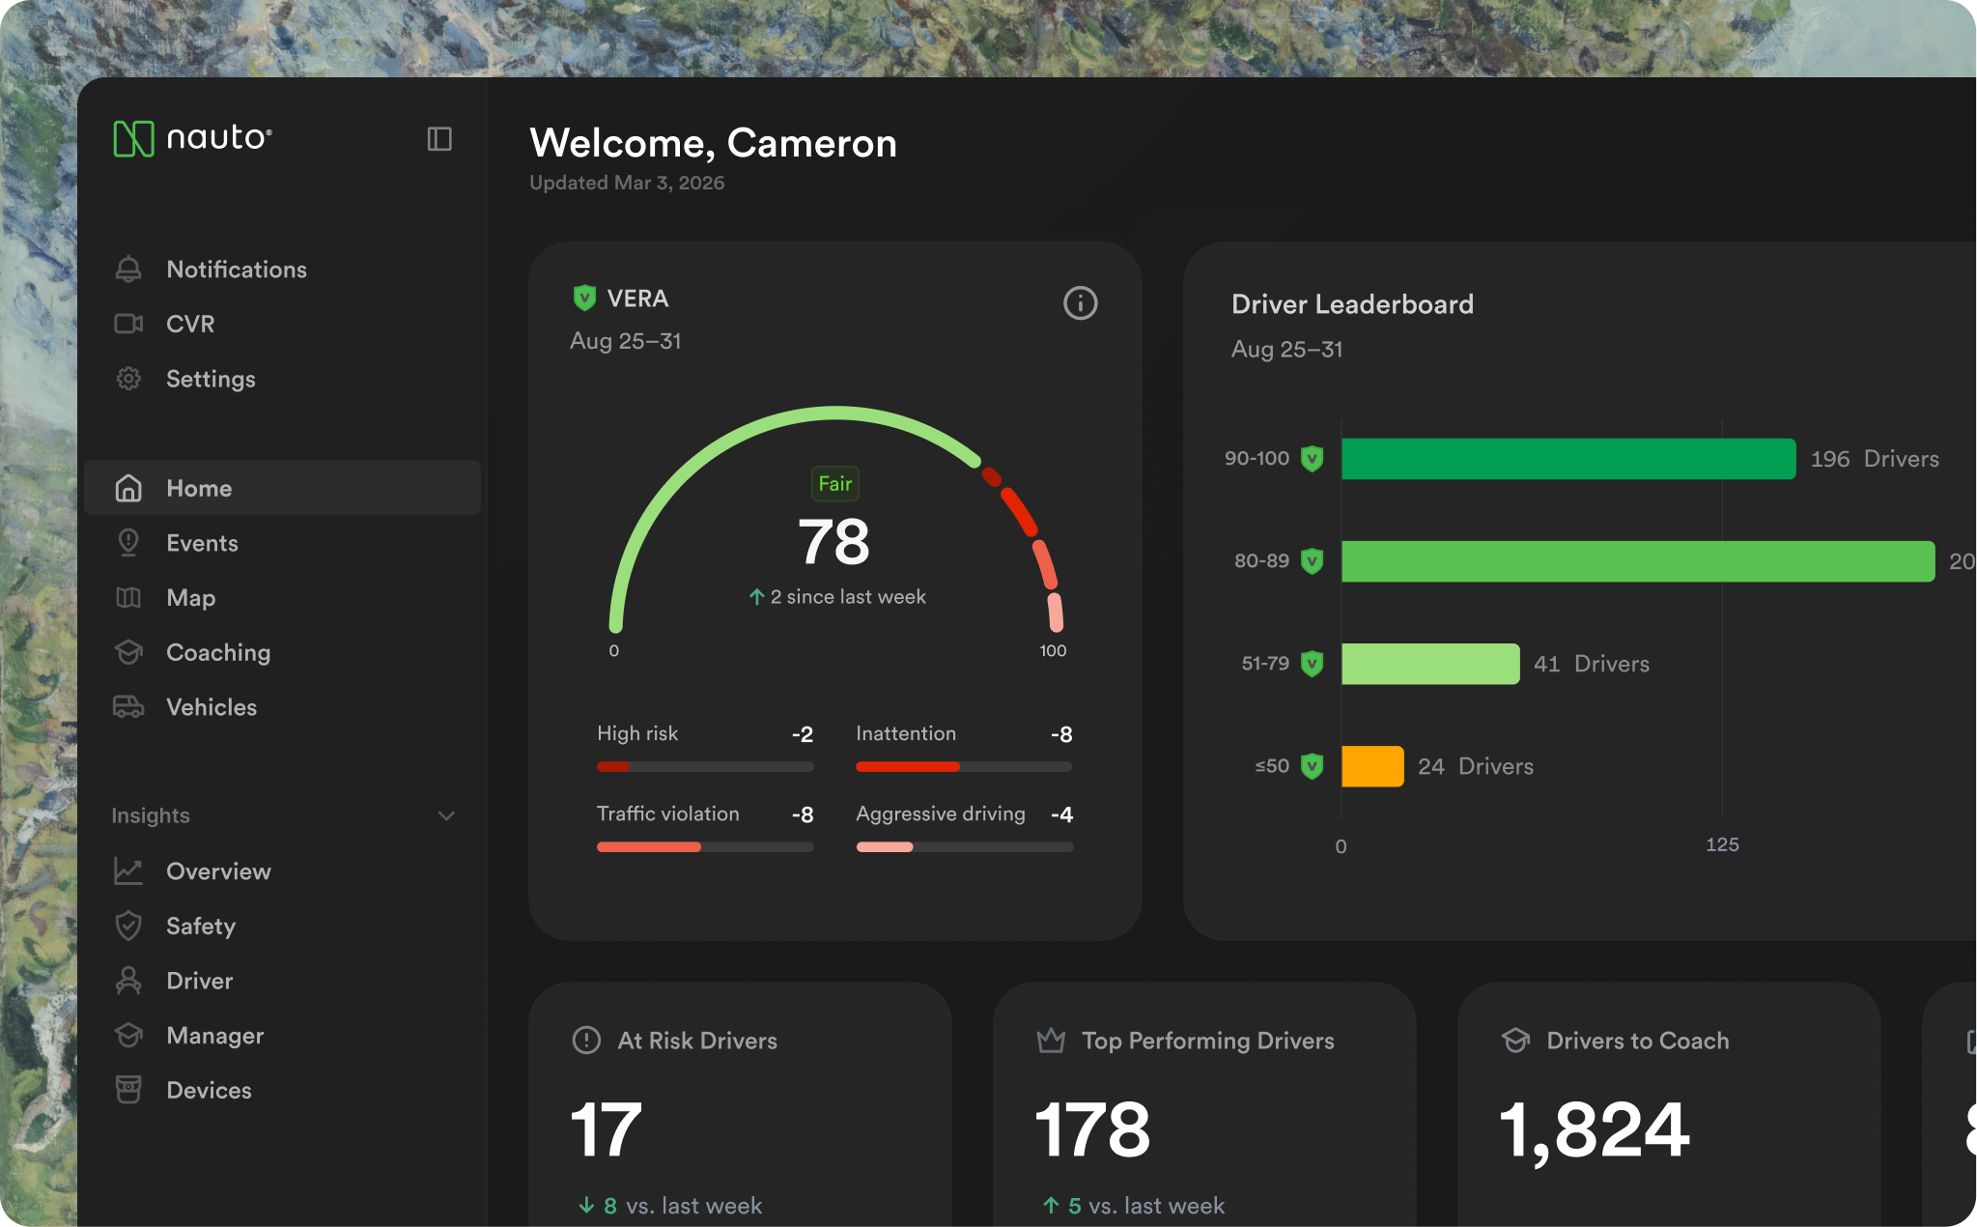Open the Drivers to Coach card
1977x1227 pixels.
tap(1668, 1101)
